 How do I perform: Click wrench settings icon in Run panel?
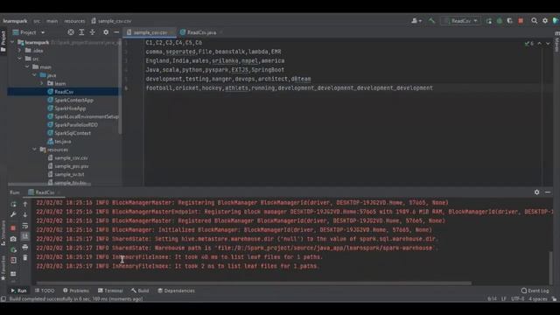(13, 214)
